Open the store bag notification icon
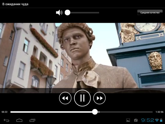 point(136,120)
